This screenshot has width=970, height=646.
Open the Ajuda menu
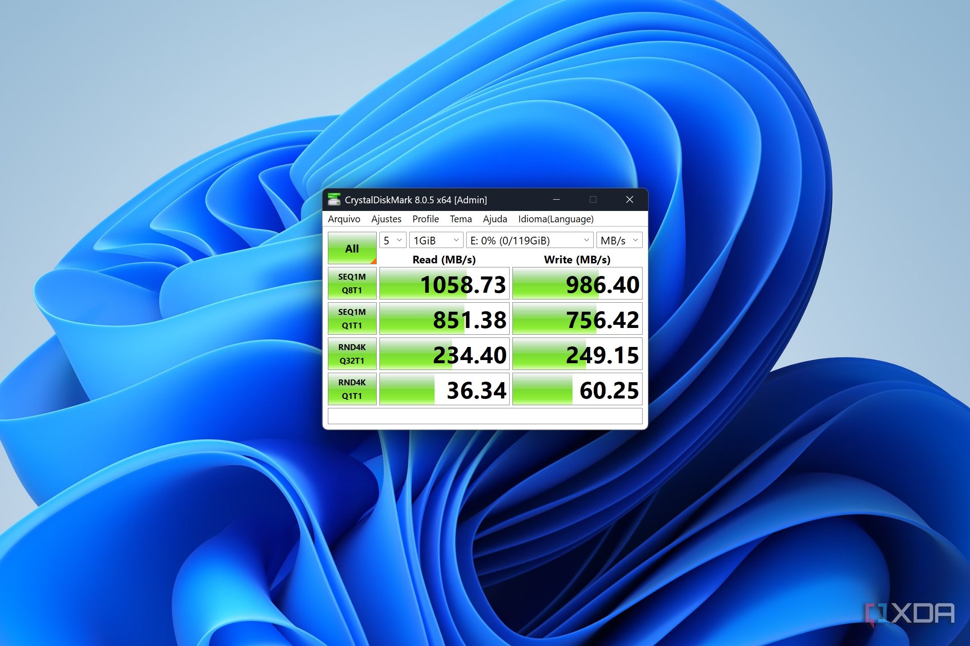(495, 219)
